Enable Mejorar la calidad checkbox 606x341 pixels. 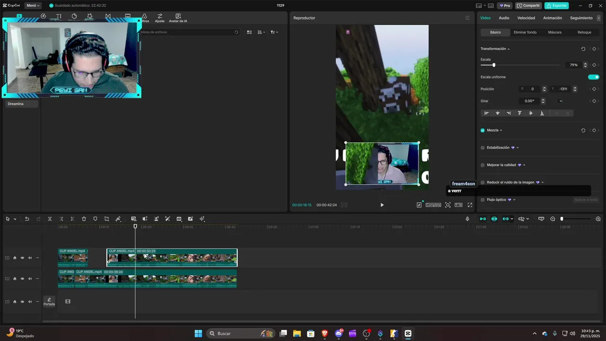[x=483, y=165]
